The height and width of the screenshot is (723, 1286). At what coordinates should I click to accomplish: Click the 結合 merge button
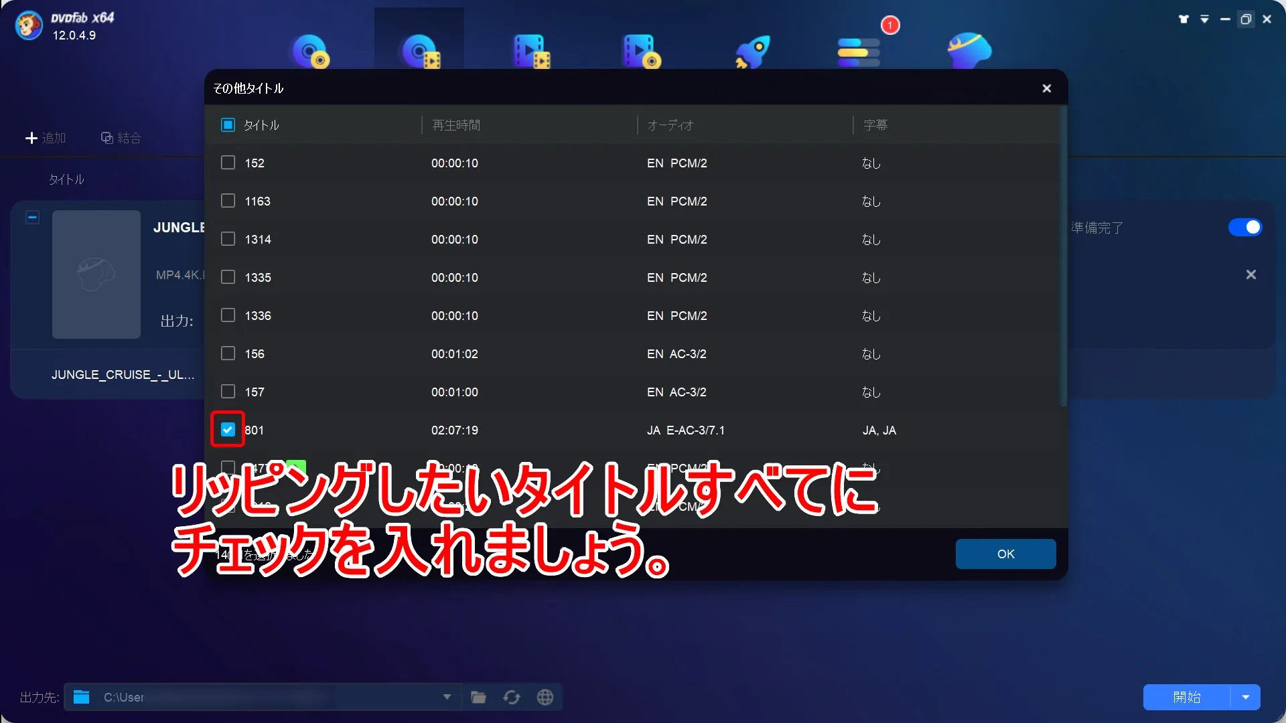tap(121, 138)
